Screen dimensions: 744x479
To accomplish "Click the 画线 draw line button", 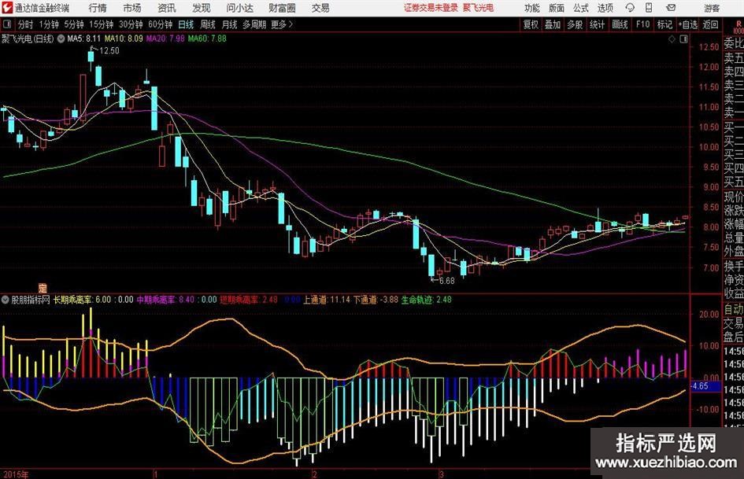I will coord(620,24).
